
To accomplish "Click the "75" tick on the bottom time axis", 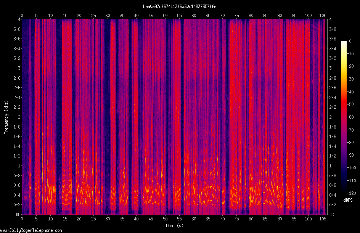I will (237, 219).
